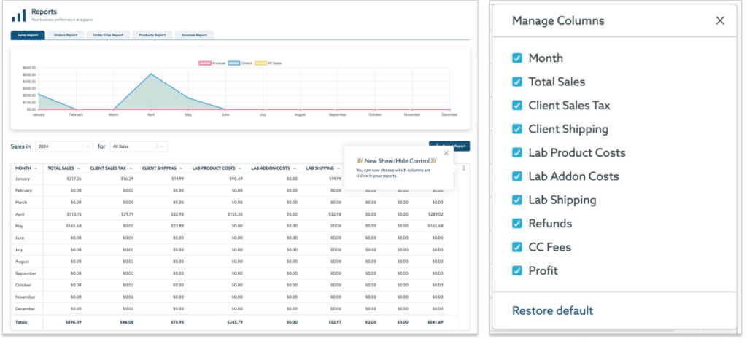
Task: Toggle the All Sales legend swatch
Action: coord(260,63)
